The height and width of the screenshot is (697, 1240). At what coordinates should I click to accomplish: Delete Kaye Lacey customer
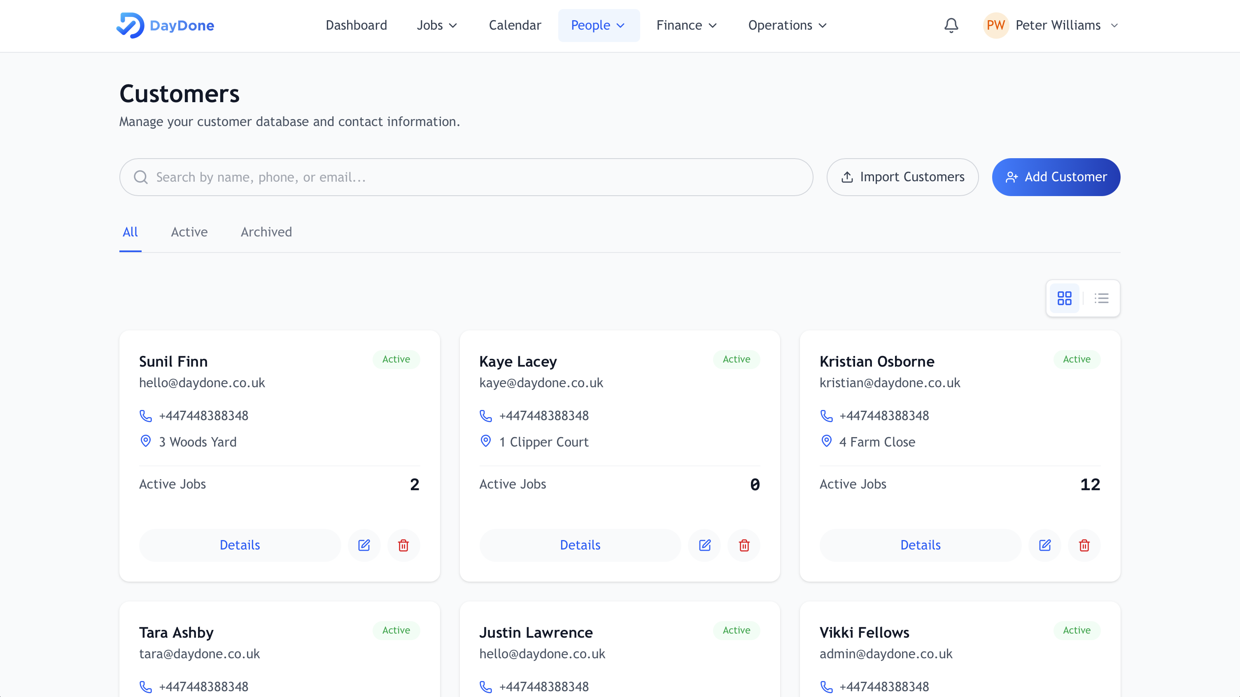[744, 545]
